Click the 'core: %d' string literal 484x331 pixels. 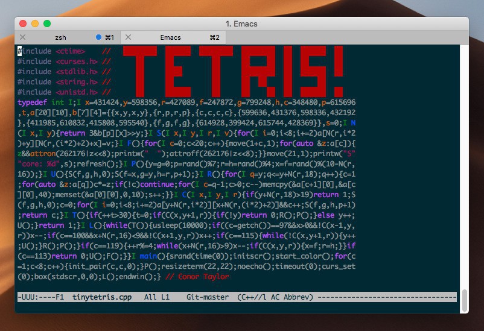point(39,164)
